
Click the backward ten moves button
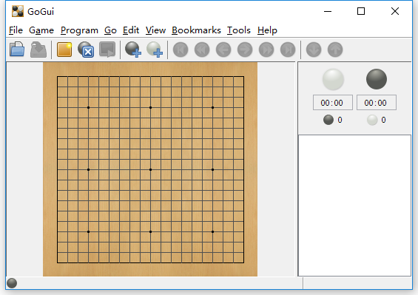tap(202, 50)
